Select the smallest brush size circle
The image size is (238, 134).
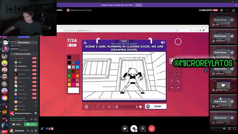tap(86, 107)
